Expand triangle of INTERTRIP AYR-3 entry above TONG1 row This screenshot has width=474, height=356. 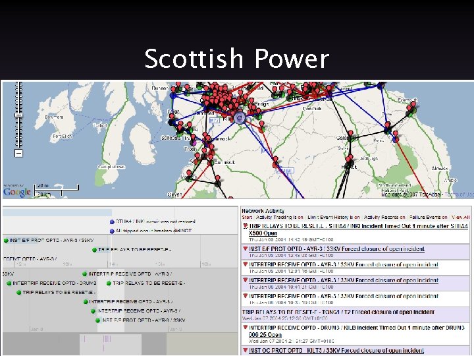(x=246, y=296)
